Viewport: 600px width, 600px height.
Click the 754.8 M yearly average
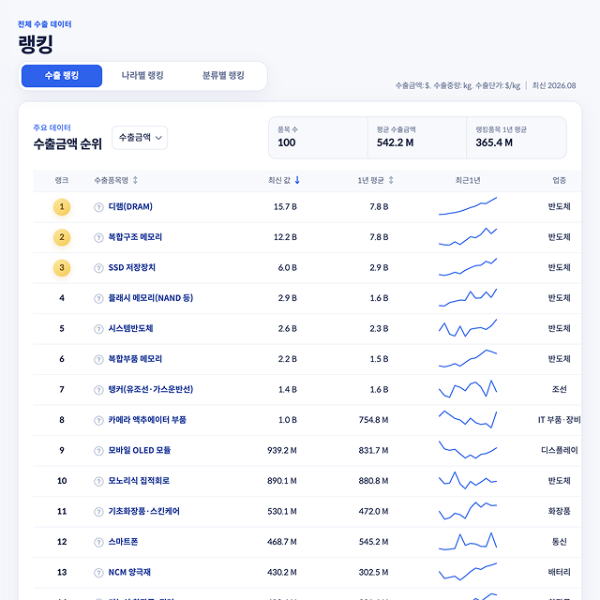coord(373,420)
